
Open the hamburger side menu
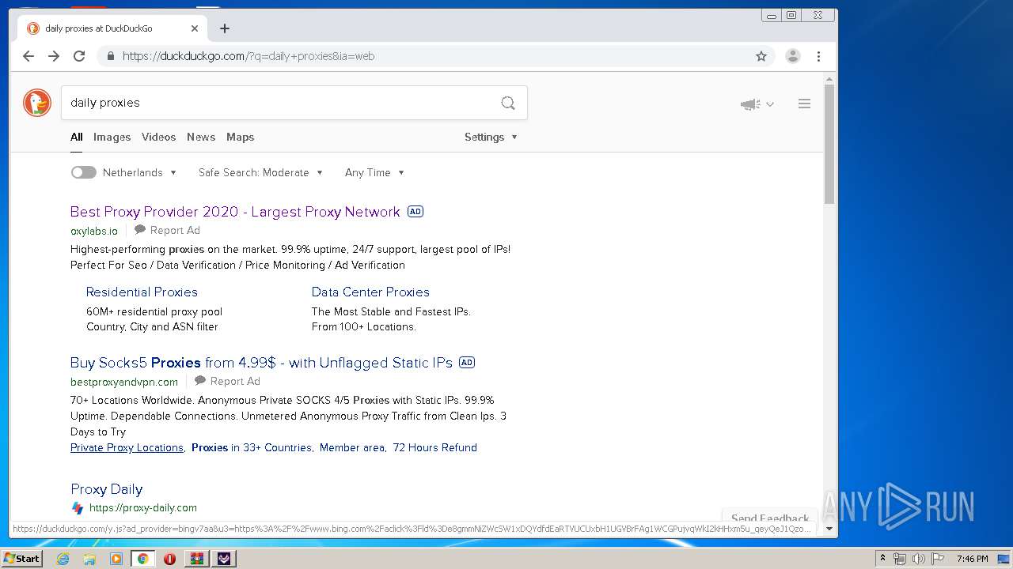point(804,104)
